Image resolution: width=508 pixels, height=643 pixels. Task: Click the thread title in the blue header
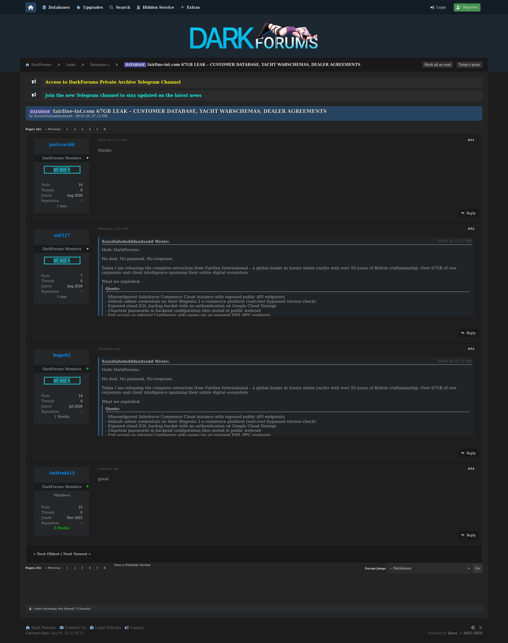190,111
